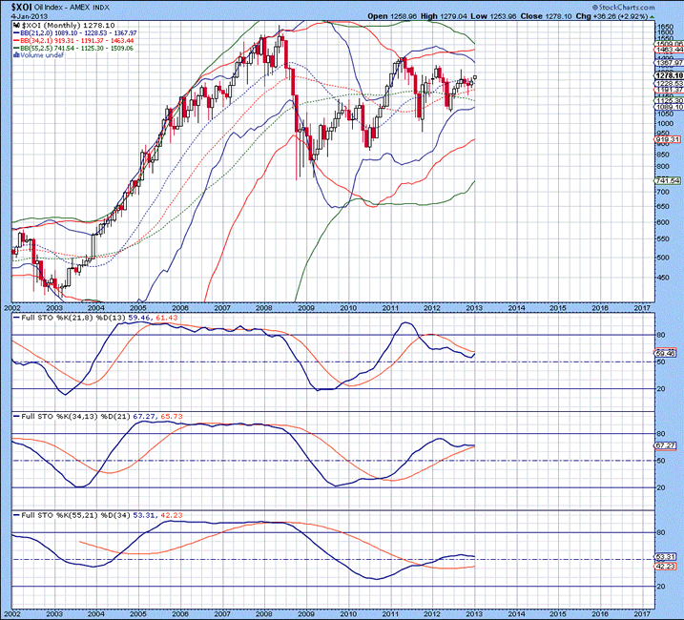Click the 919.31 red price tag on axis
Viewport: 684px width, 620px height.
click(x=668, y=139)
